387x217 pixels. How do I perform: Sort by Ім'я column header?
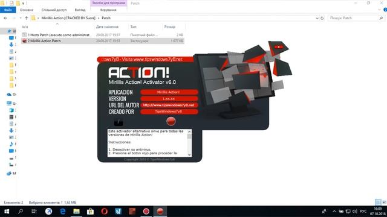[x=57, y=27]
